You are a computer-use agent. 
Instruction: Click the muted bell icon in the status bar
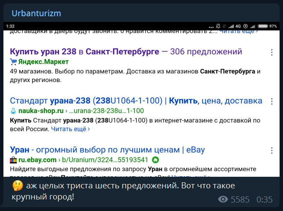coord(218,26)
